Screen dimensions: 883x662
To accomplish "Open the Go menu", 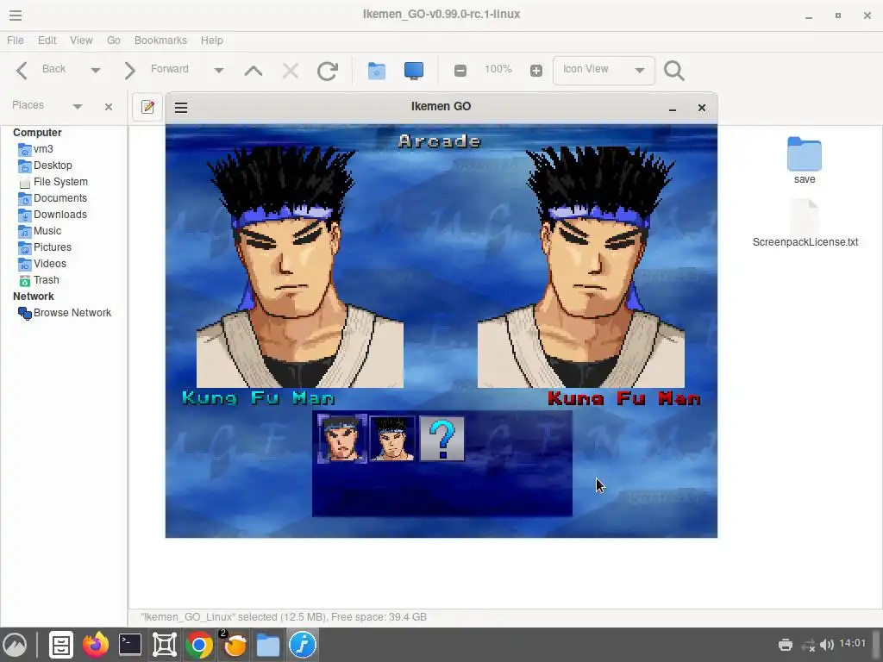I will (113, 41).
